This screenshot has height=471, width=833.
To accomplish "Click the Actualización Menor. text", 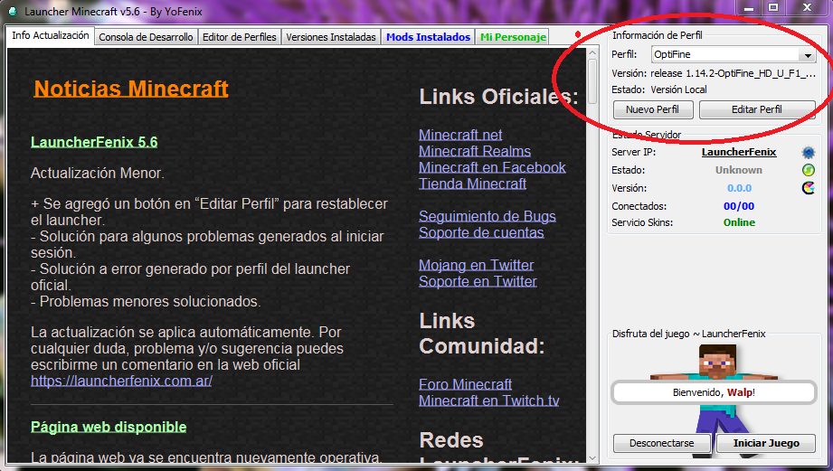I will (97, 173).
